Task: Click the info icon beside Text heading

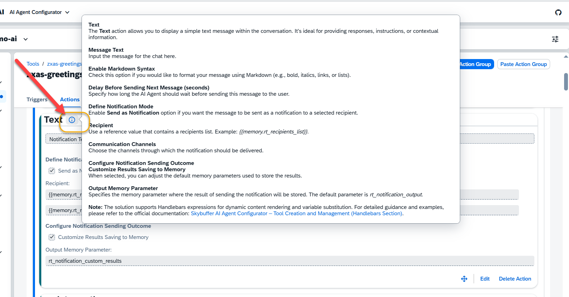Action: [x=72, y=120]
